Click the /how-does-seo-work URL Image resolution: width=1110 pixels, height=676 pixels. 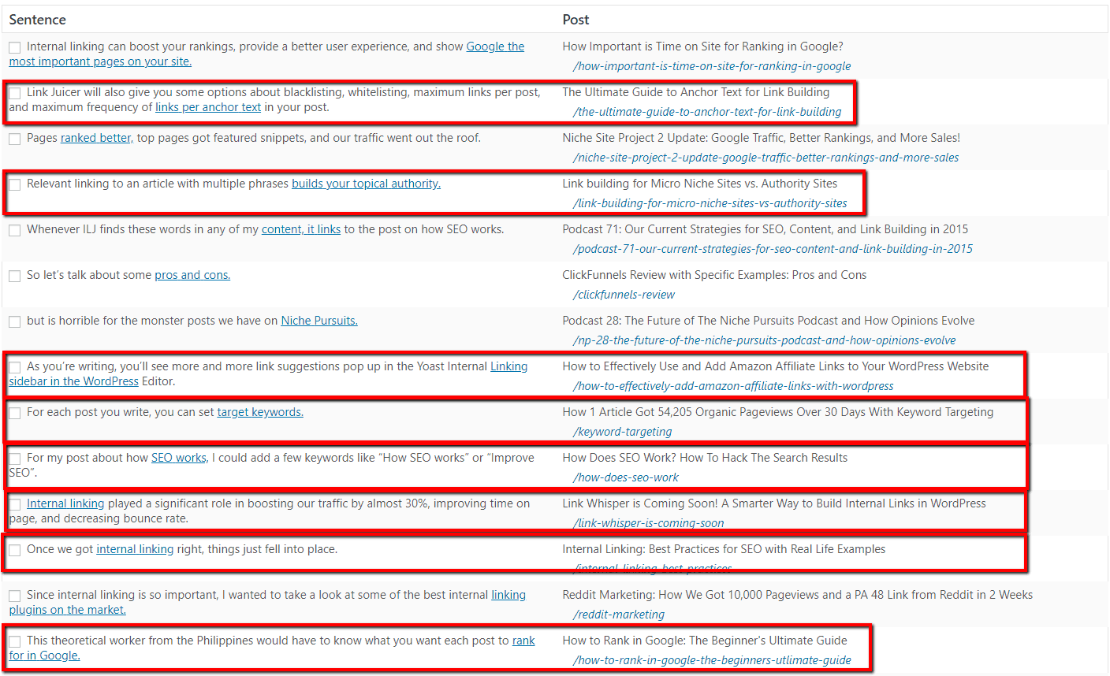pyautogui.click(x=626, y=477)
